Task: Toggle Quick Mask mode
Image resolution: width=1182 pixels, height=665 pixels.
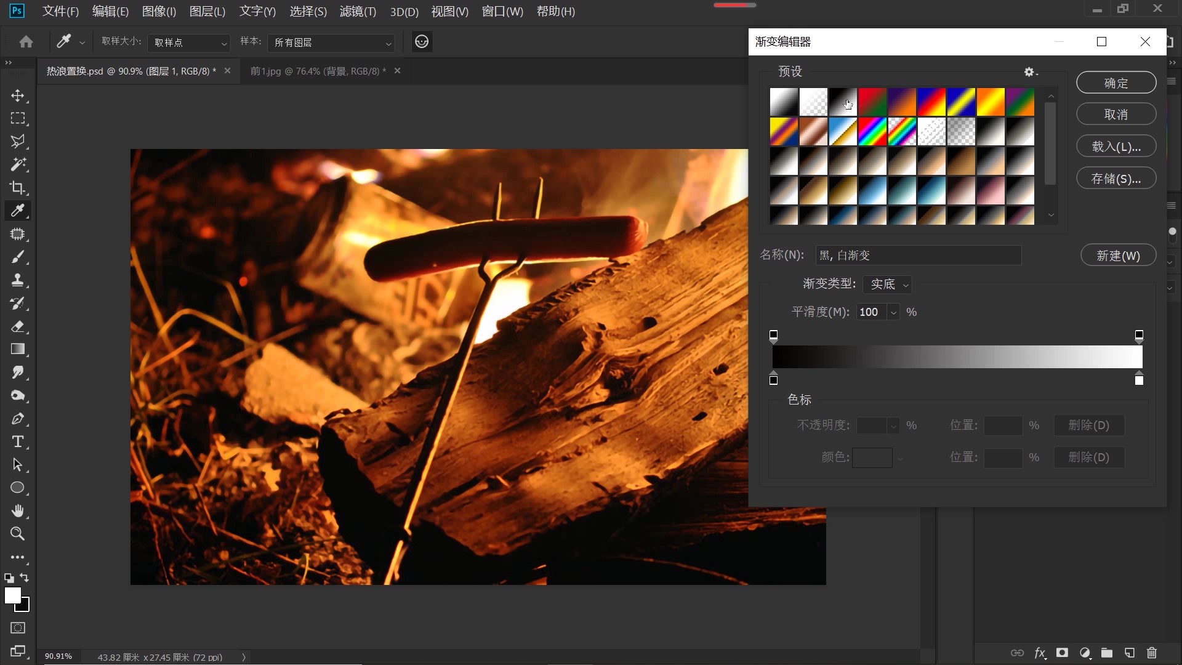Action: point(18,628)
